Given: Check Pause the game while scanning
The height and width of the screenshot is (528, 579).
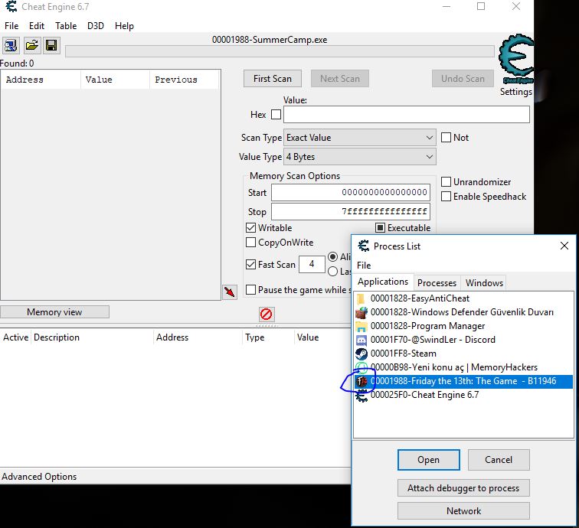Looking at the screenshot, I should [250, 290].
